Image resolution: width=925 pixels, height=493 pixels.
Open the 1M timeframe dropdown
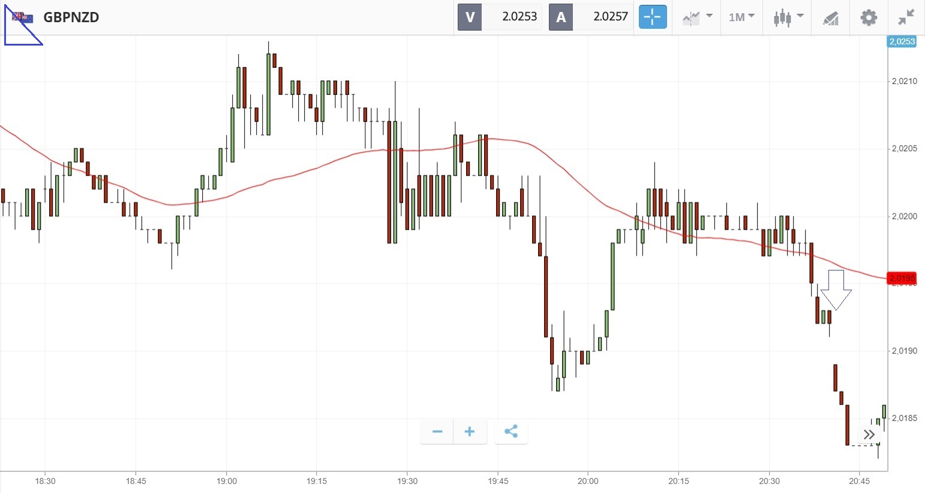(x=741, y=17)
